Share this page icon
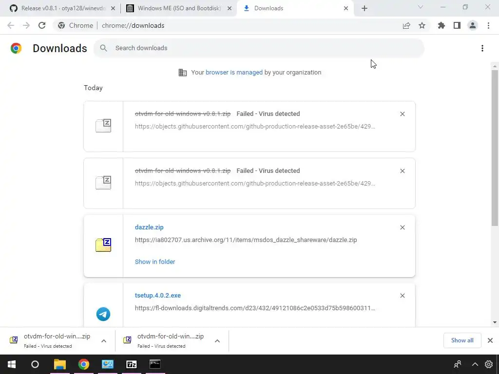Viewport: 499px width, 374px height. pos(406,25)
